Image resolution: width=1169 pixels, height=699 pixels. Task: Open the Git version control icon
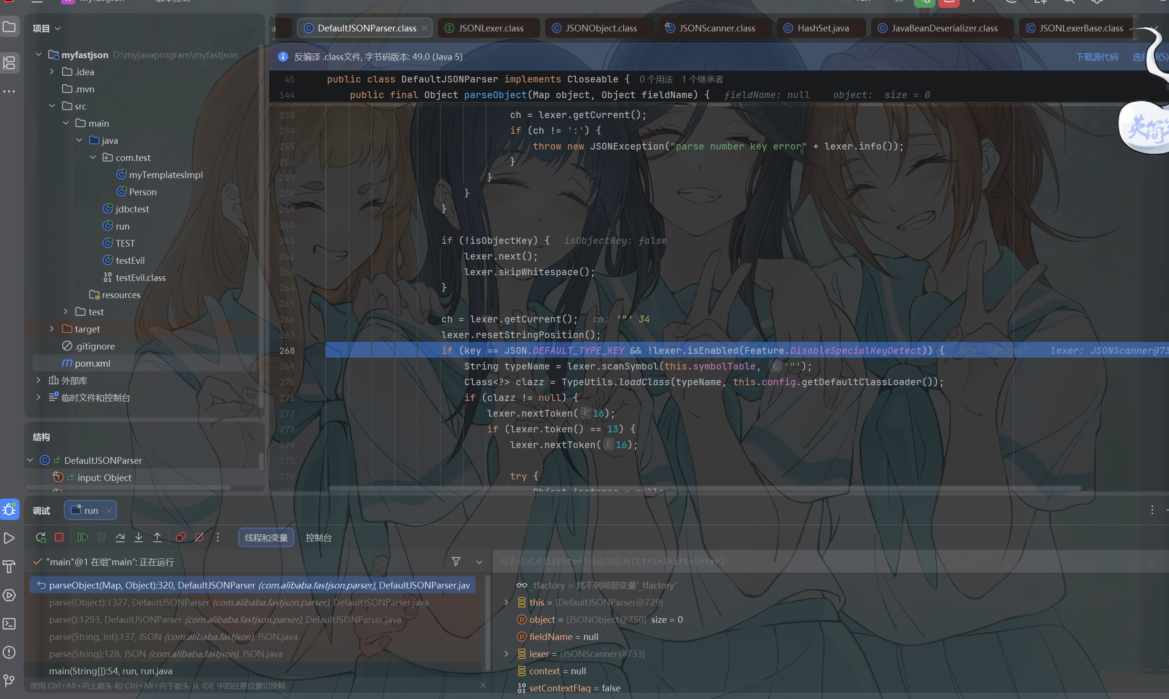10,680
